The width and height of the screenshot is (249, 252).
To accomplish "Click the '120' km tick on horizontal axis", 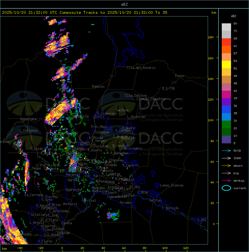I will 186,248.
